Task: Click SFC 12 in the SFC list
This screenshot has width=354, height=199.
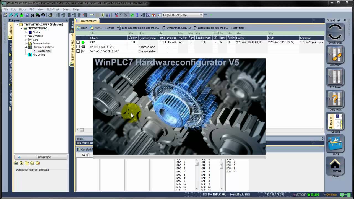Action: pos(181,184)
